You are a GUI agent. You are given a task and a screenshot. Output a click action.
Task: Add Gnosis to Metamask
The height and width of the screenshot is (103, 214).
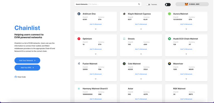[141, 49]
